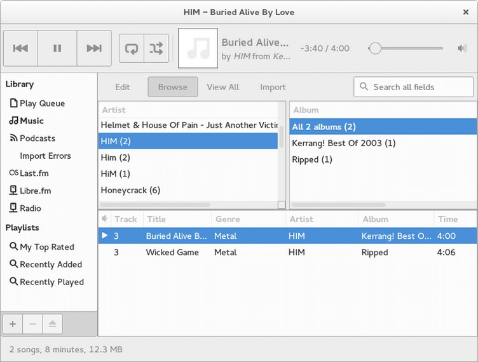Screen dimensions: 478x362
Task: Open Last.fm source in sidebar
Action: coord(29,173)
